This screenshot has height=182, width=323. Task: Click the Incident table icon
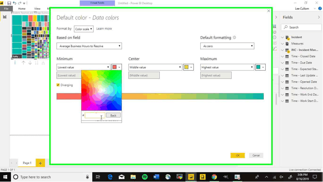pyautogui.click(x=287, y=37)
